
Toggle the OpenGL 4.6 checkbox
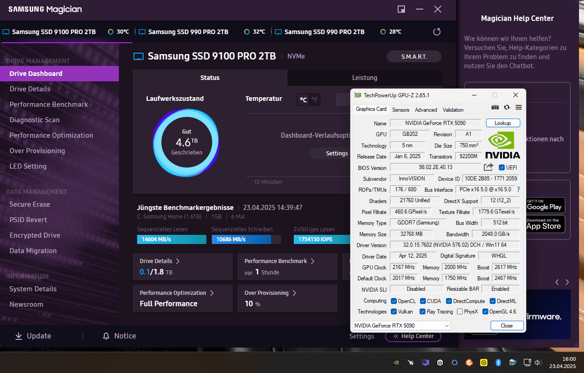point(486,312)
